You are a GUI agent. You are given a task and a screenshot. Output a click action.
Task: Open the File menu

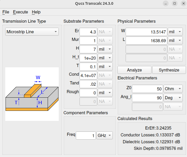pos(6,12)
